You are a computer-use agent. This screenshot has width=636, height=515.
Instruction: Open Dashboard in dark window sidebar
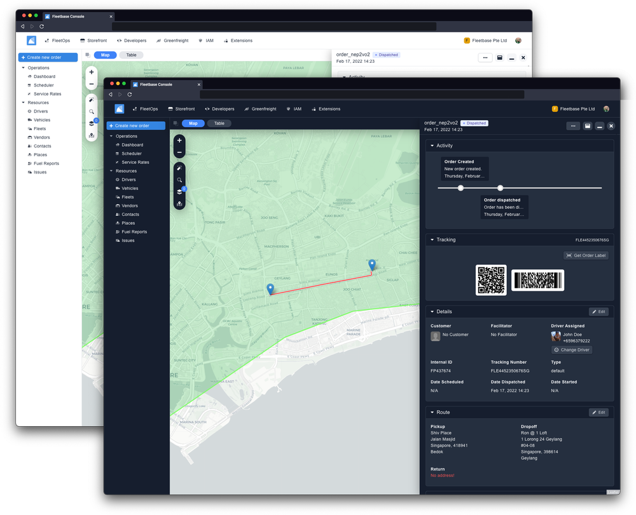pos(129,145)
